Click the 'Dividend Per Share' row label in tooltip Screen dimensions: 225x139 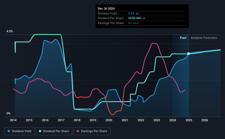pyautogui.click(x=111, y=18)
